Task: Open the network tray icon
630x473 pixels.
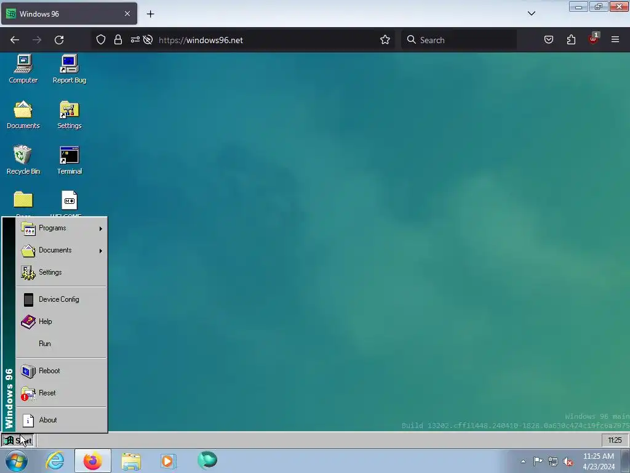Action: click(x=553, y=462)
